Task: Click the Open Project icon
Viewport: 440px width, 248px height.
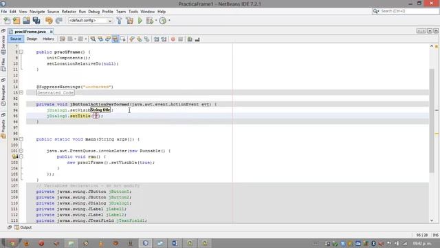Action: pyautogui.click(x=26, y=21)
